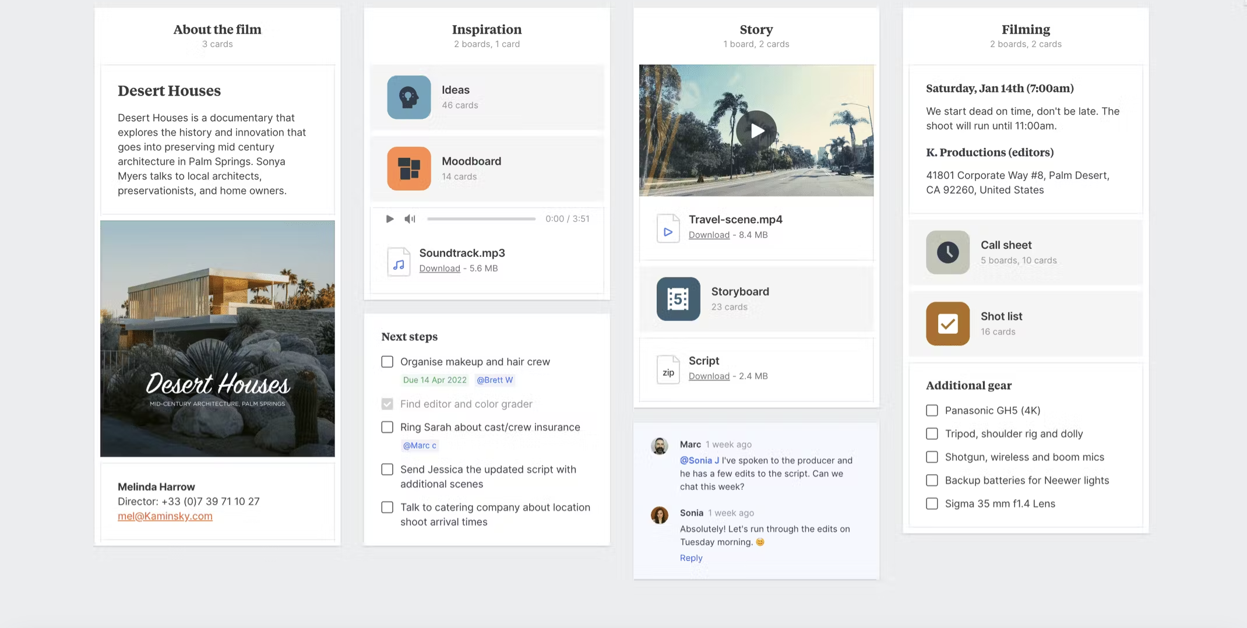Uncheck 'Find editor and color grader' task

(387, 404)
